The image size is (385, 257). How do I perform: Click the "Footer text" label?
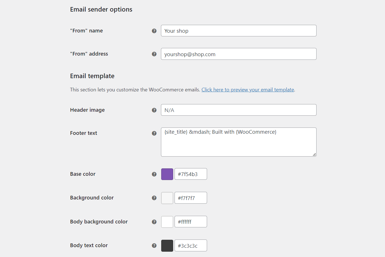pos(83,133)
